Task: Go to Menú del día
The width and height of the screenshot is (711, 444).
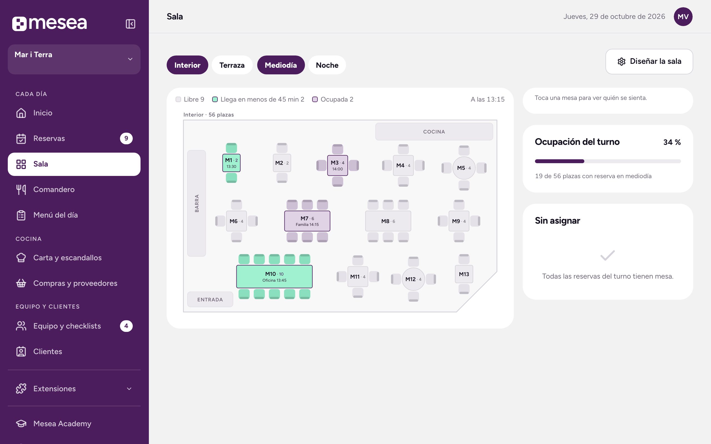Action: point(74,215)
